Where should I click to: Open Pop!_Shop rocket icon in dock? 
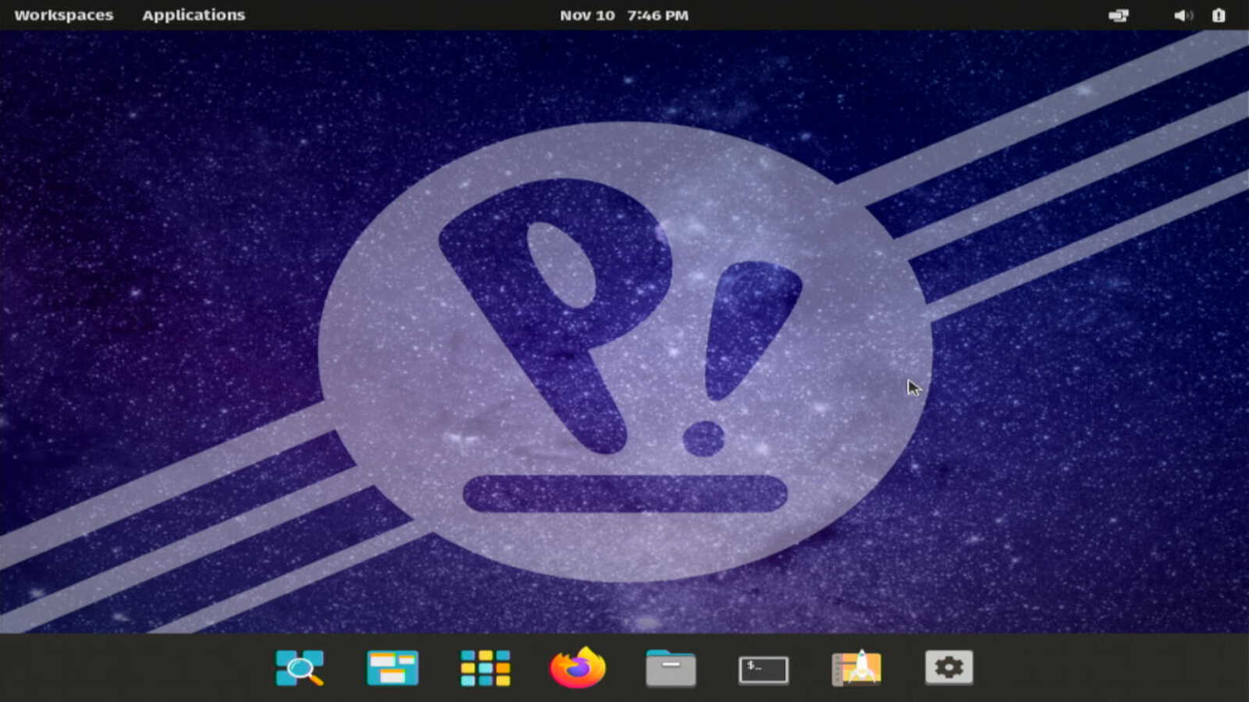click(x=856, y=668)
